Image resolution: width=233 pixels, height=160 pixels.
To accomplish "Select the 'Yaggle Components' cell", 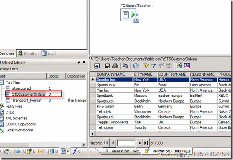I will point(114,122).
